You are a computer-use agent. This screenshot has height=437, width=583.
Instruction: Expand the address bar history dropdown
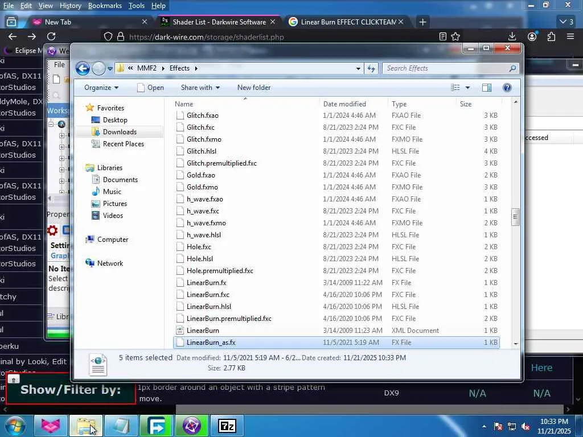coord(358,68)
